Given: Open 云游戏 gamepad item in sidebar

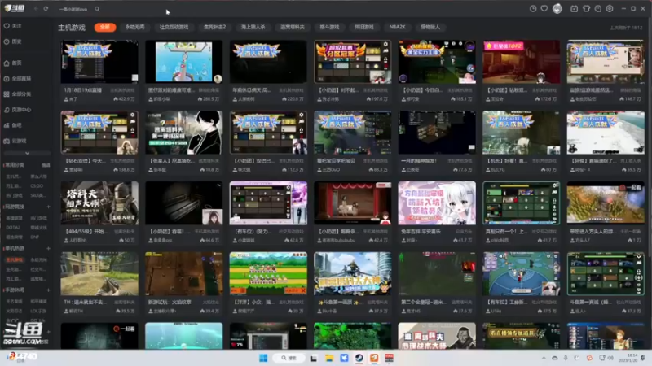Looking at the screenshot, I should (15, 141).
